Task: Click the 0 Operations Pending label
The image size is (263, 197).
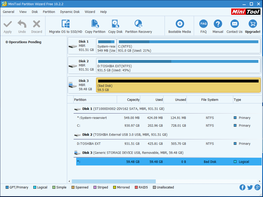Action: pyautogui.click(x=24, y=42)
